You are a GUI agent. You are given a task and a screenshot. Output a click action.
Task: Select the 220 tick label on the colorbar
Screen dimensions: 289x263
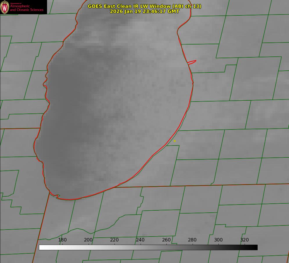(x=114, y=240)
